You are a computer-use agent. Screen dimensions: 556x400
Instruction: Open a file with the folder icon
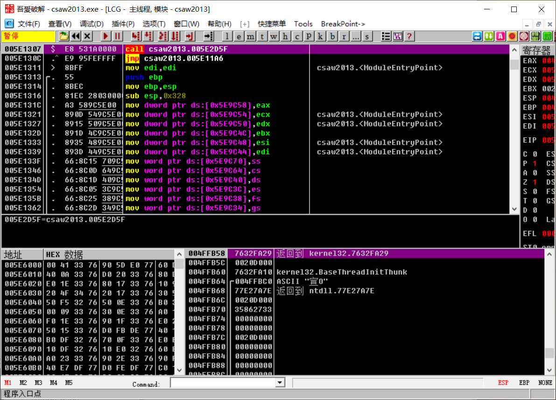coord(63,36)
